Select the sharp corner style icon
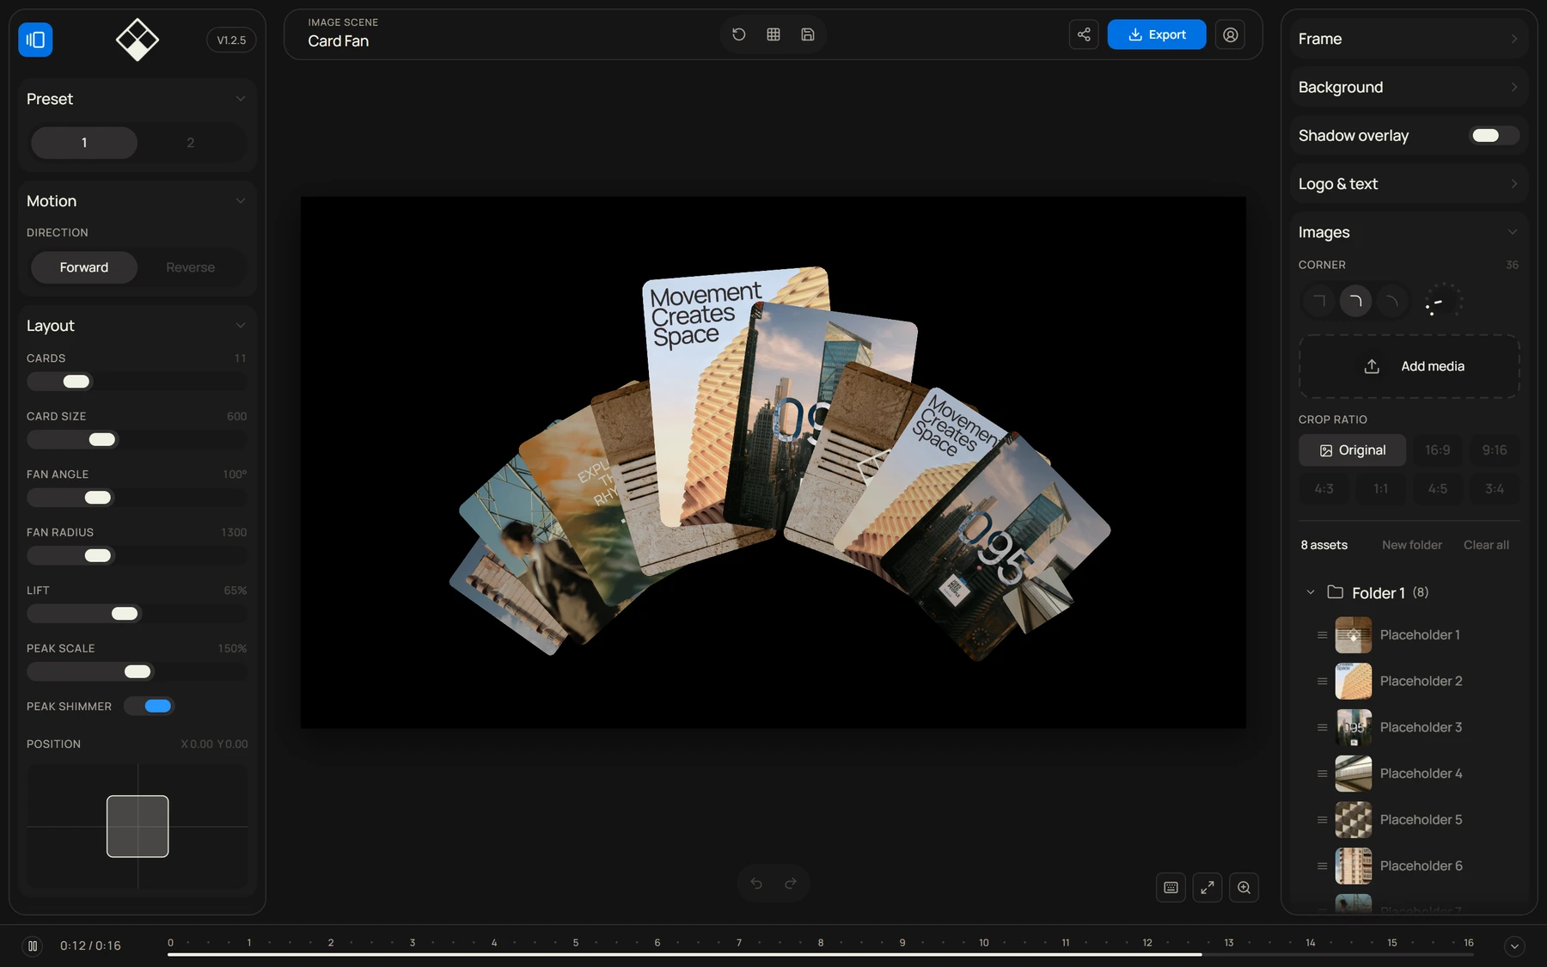 tap(1319, 301)
